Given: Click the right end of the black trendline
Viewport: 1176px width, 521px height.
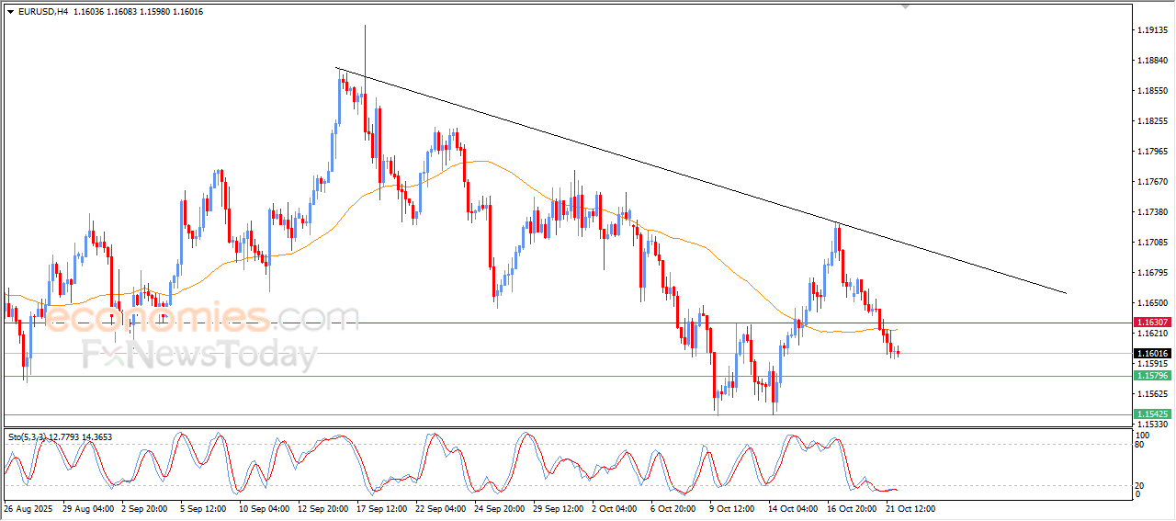Looking at the screenshot, I should (x=1065, y=293).
